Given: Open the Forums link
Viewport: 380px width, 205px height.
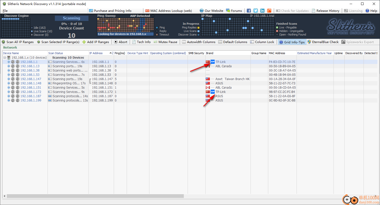Looking at the screenshot, I should 234,11.
